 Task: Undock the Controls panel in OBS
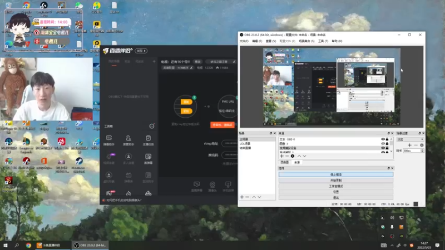[388, 168]
